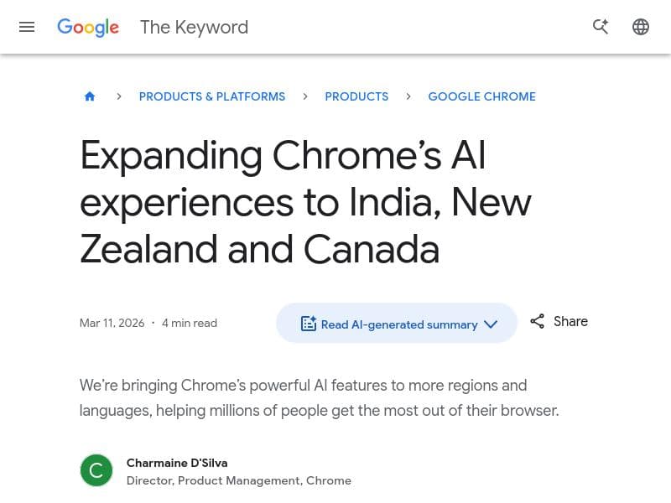Select author name Charmaine D'Silva
The width and height of the screenshot is (671, 503).
pyautogui.click(x=176, y=462)
